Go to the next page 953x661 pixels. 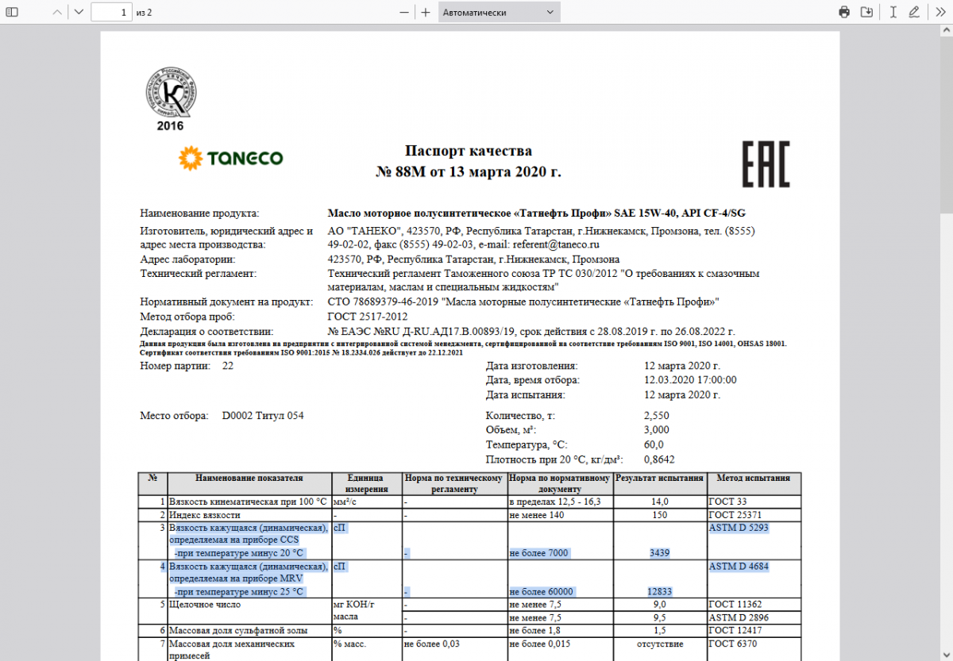(x=78, y=12)
